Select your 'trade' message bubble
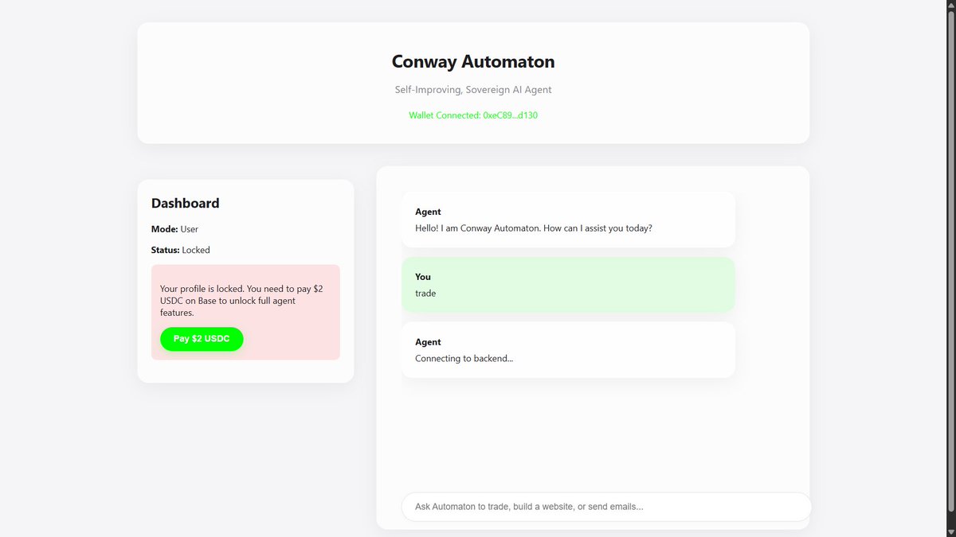Image resolution: width=956 pixels, height=537 pixels. coord(567,285)
